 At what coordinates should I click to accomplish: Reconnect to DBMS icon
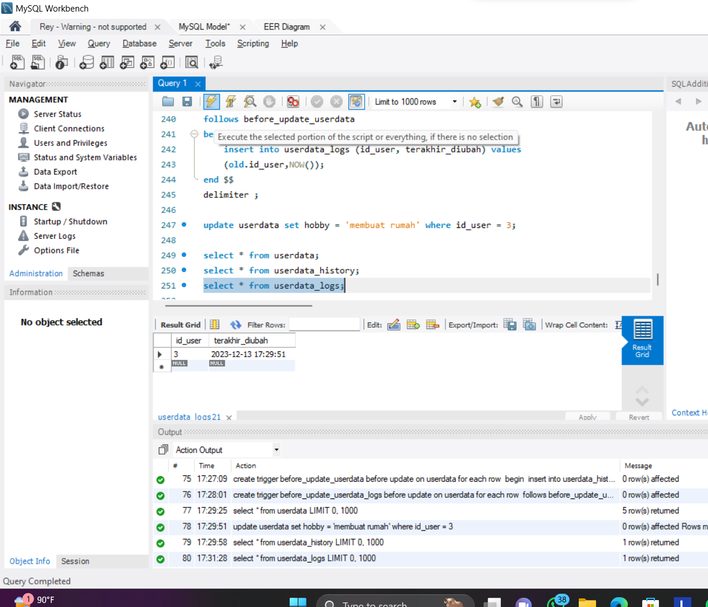pos(216,62)
